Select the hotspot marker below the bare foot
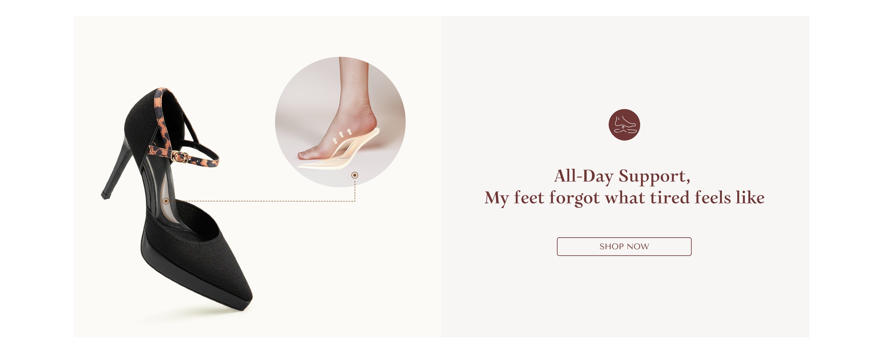 354,175
